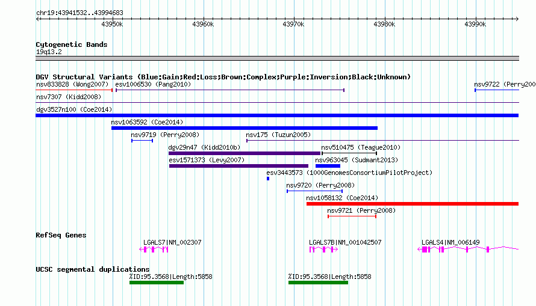Click the nsv833828 (Wong2007) red variant bar
Screen dimensions: 536x306
74,90
